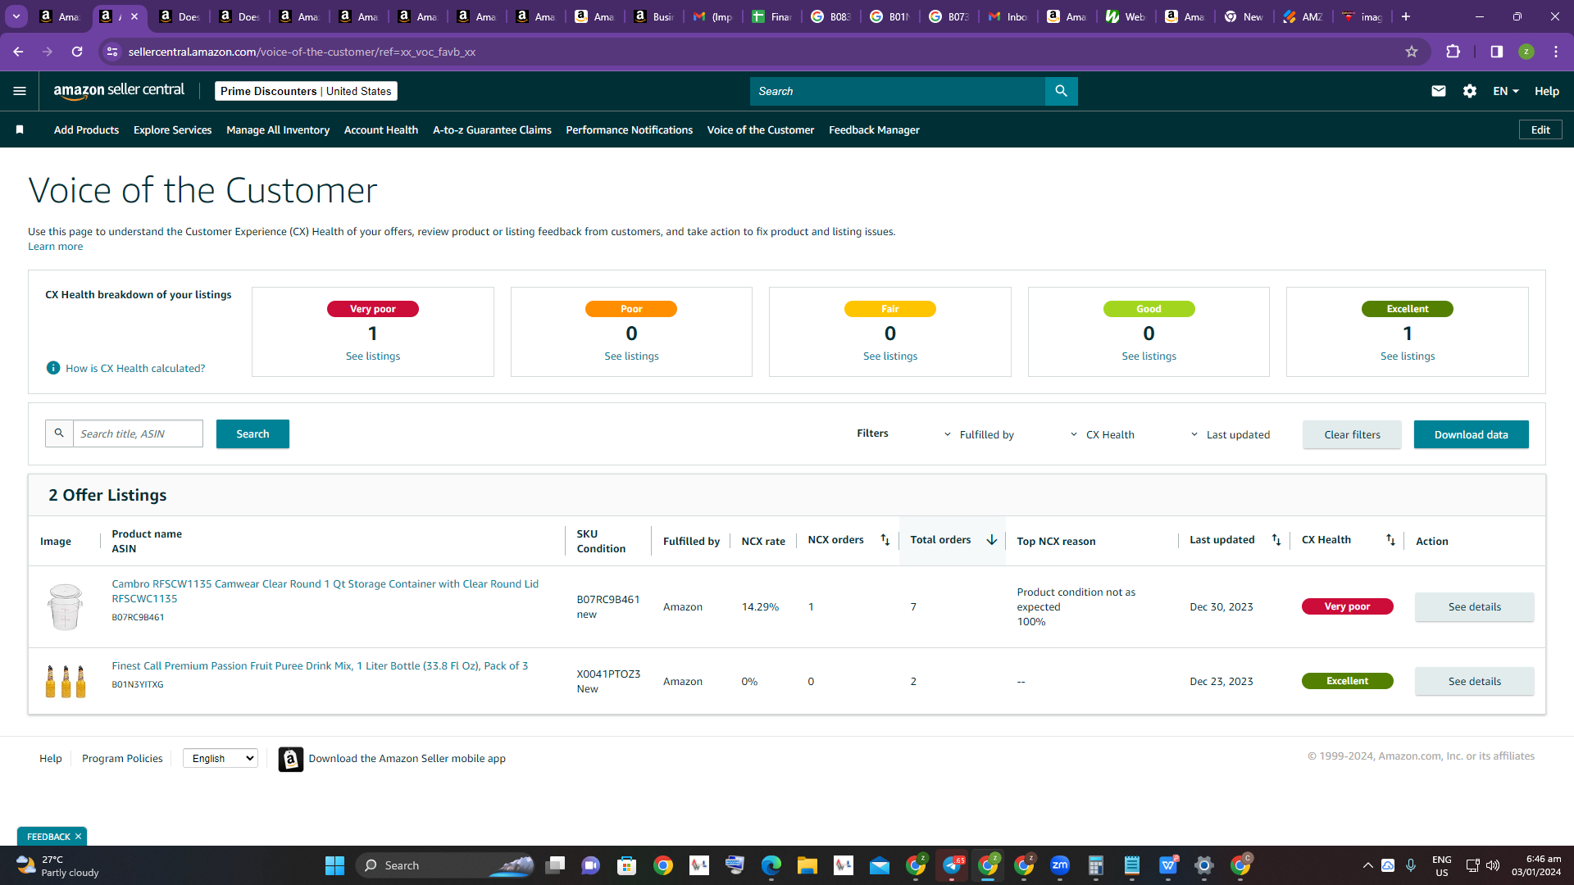Click the Search title, ASIN input field
This screenshot has width=1574, height=885.
point(138,433)
